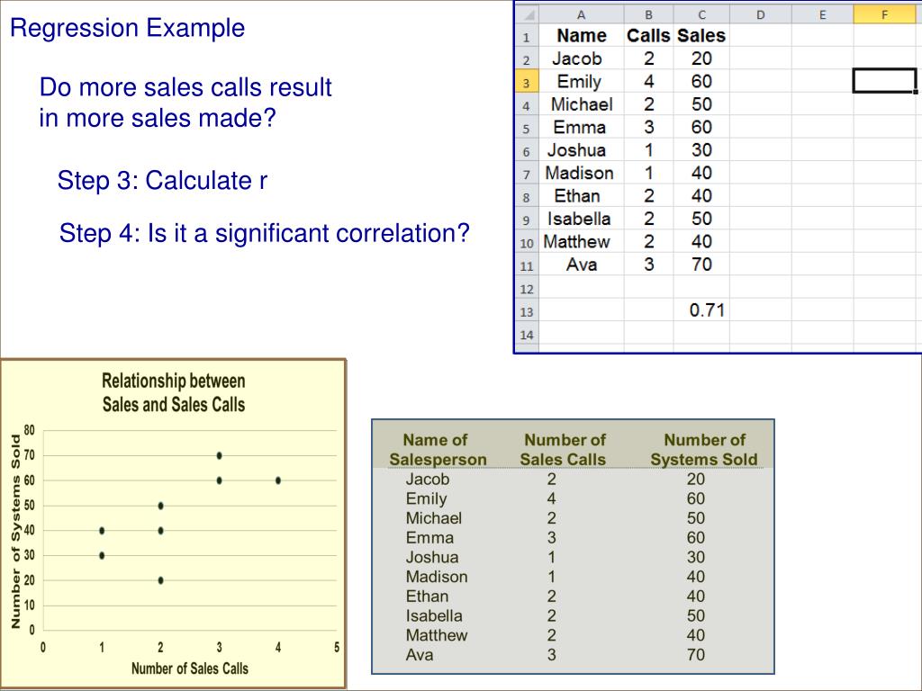
Task: Click the Select All corner triangle
Action: click(x=527, y=15)
